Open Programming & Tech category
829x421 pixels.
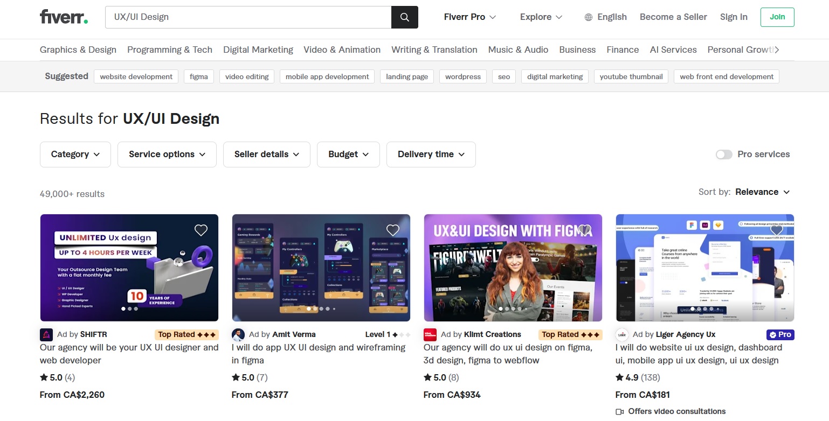[170, 50]
